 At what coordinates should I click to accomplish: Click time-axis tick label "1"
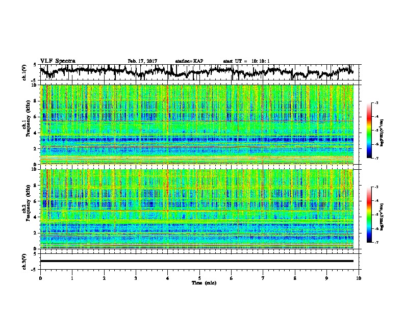(x=72, y=278)
